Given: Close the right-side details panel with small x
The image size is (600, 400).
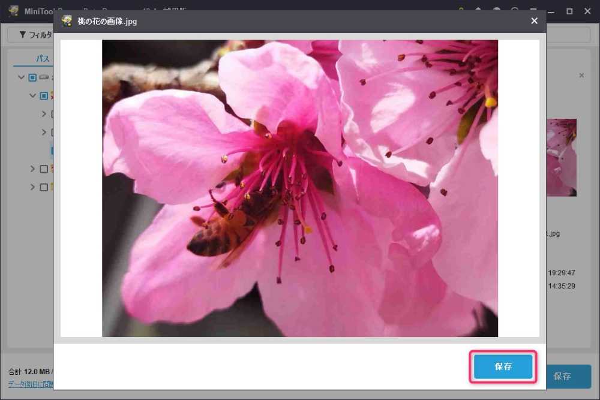Looking at the screenshot, I should click(x=581, y=76).
